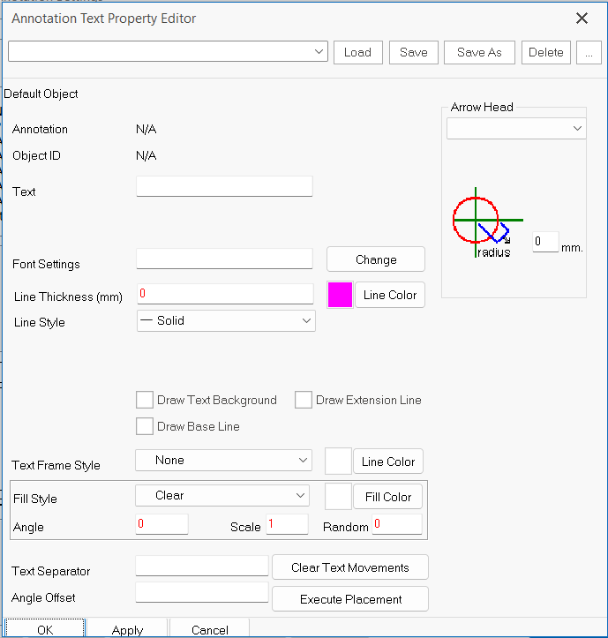608x638 pixels.
Task: Open the Fill Style dropdown
Action: click(222, 496)
